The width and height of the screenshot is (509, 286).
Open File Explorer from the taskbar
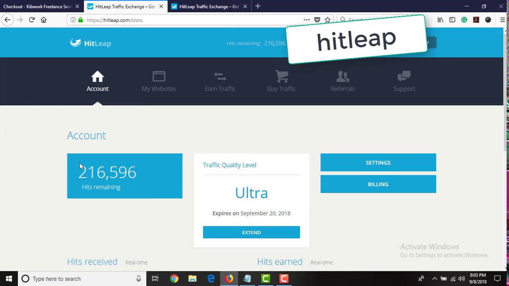192,279
